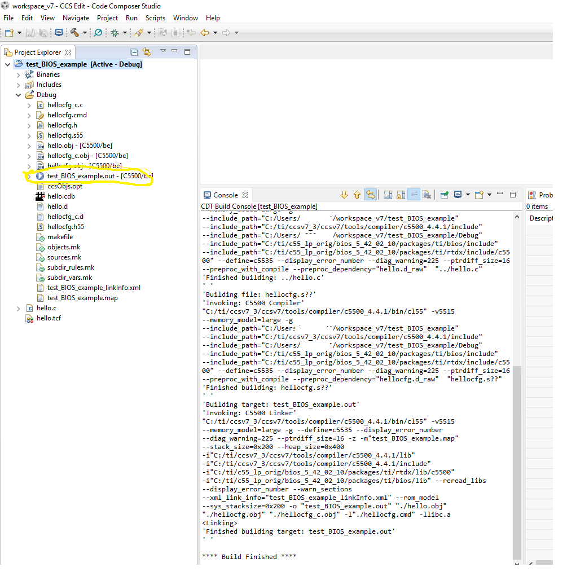Open the Window menu
The width and height of the screenshot is (567, 576).
[x=186, y=18]
